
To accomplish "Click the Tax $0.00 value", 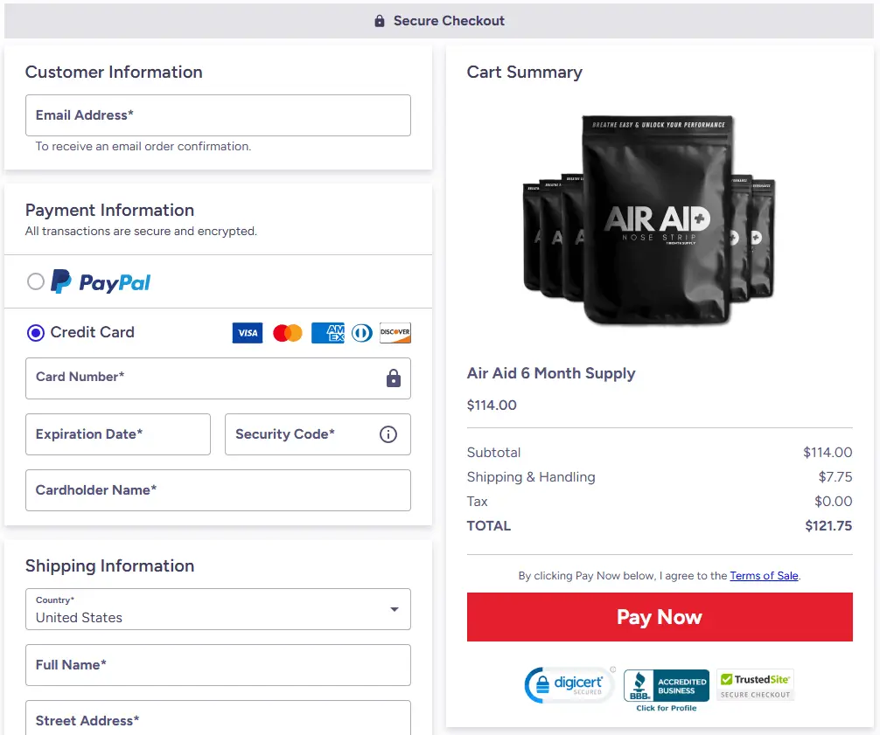I will coord(834,501).
